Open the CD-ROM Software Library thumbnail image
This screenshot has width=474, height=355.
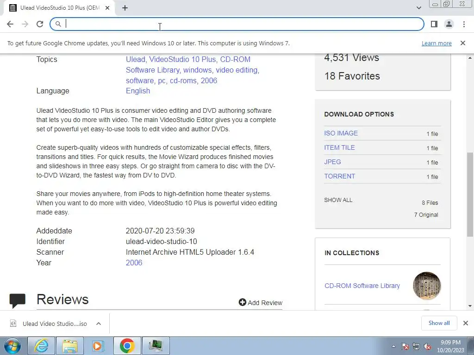click(427, 286)
